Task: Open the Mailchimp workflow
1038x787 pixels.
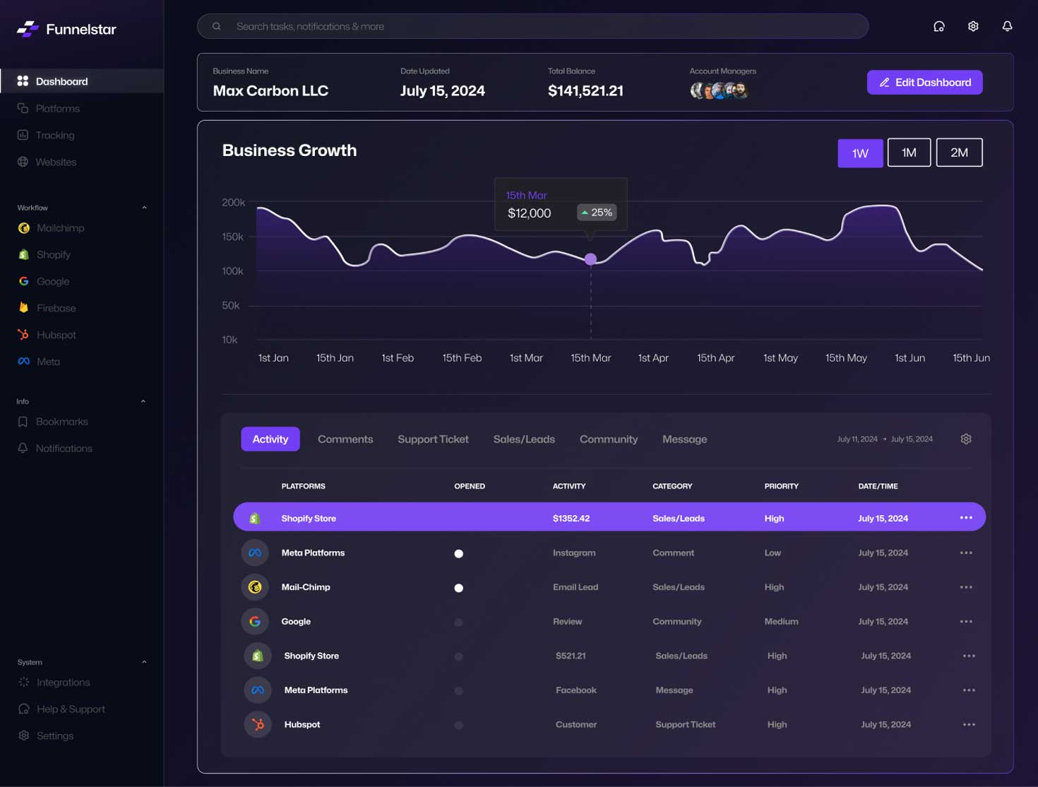Action: (x=51, y=228)
